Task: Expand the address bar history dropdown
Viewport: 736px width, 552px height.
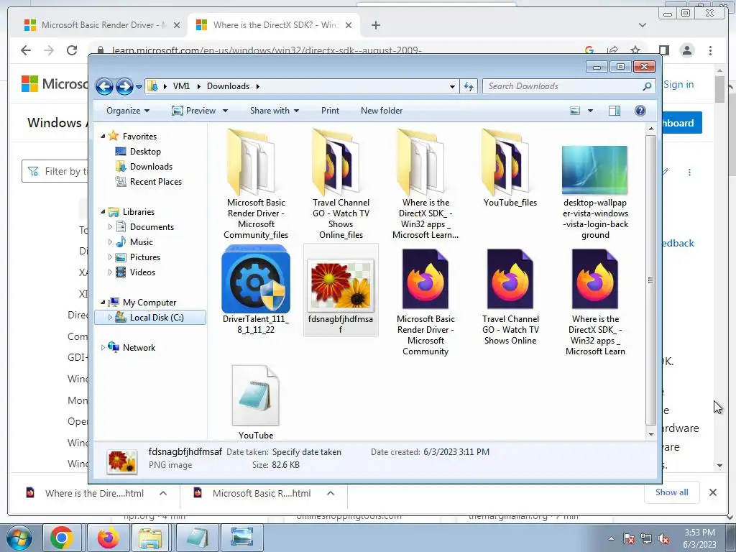Action: 452,87
